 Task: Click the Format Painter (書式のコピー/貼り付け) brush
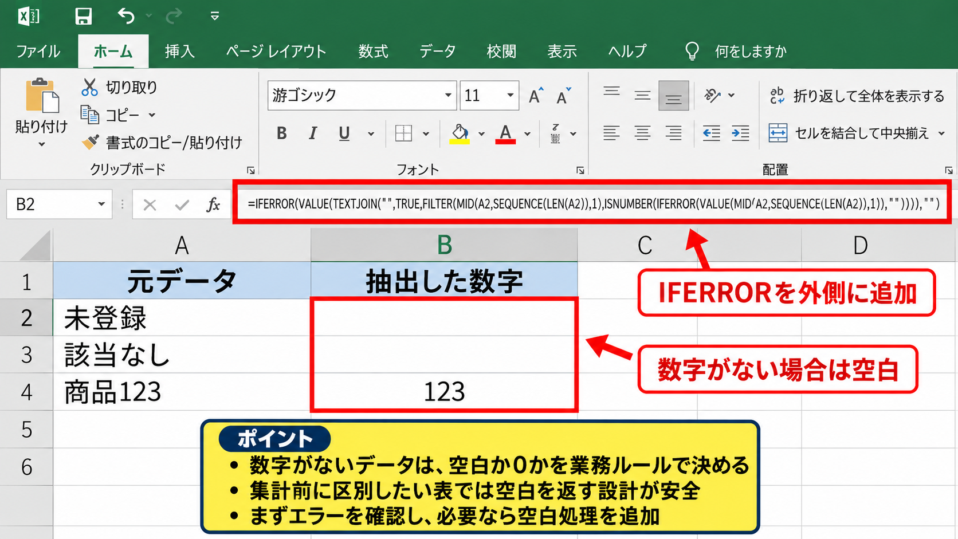click(x=90, y=141)
